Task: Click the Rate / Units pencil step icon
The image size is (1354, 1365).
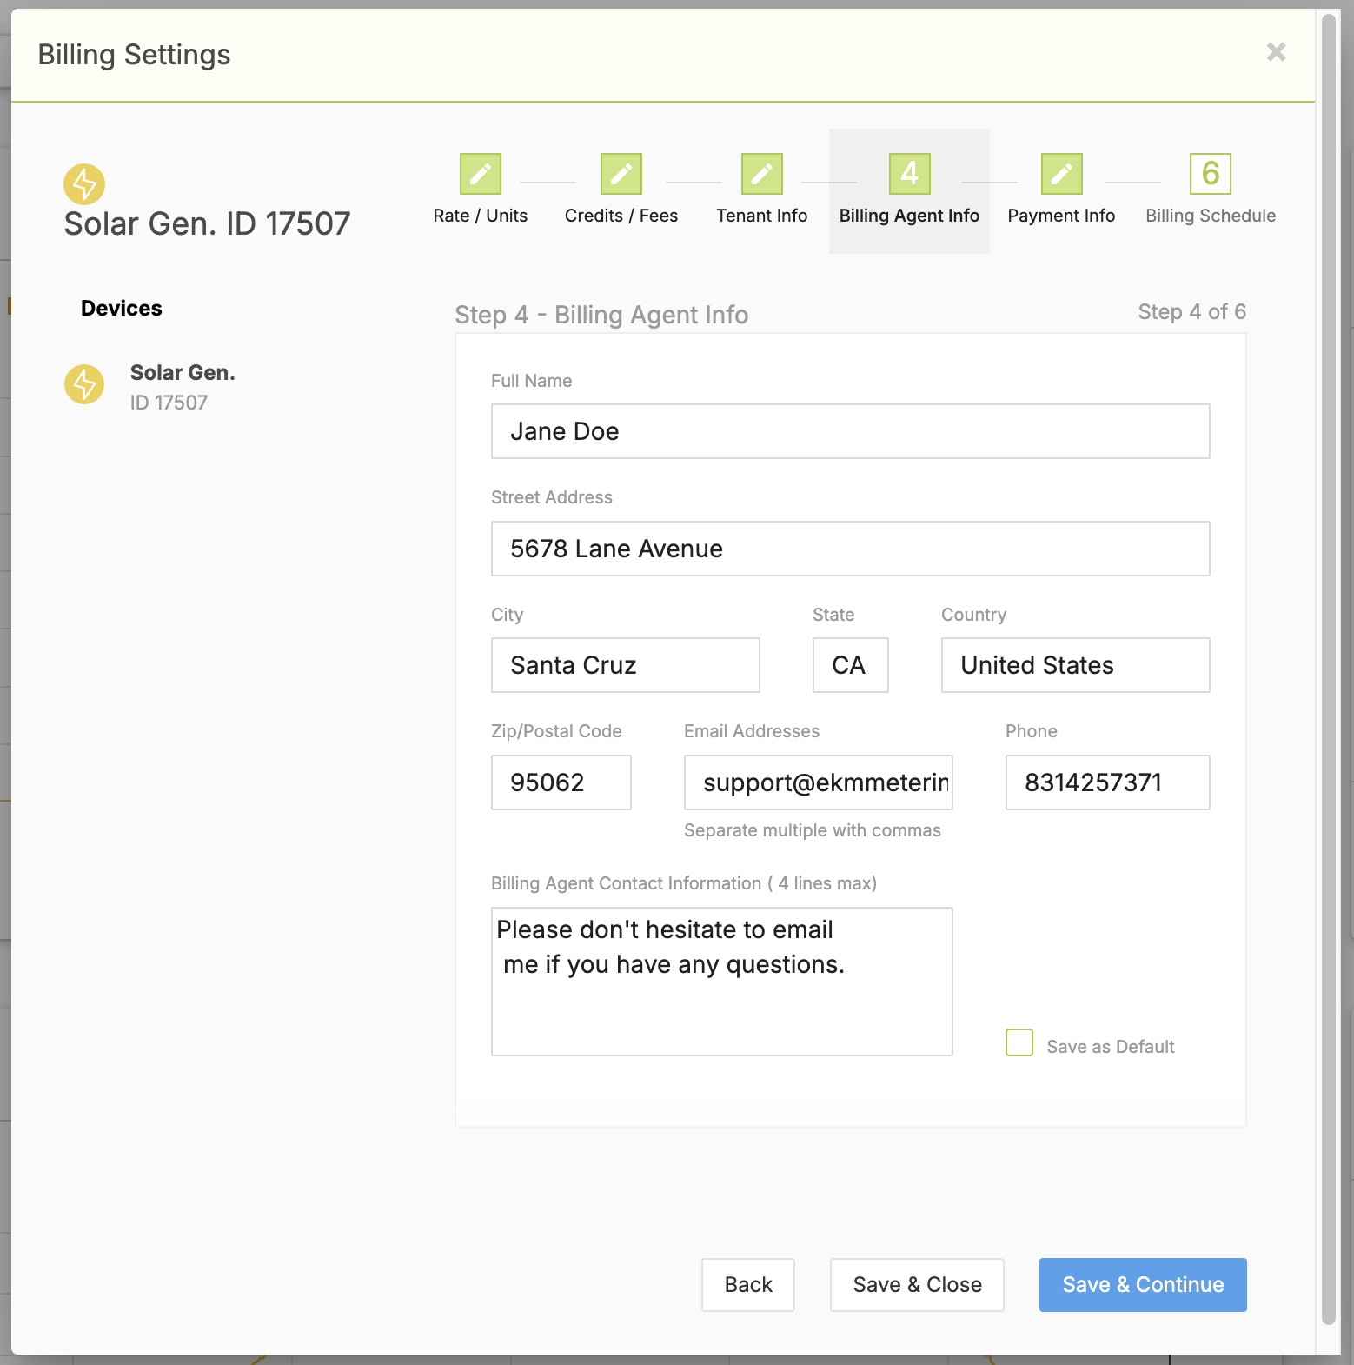Action: coord(481,174)
